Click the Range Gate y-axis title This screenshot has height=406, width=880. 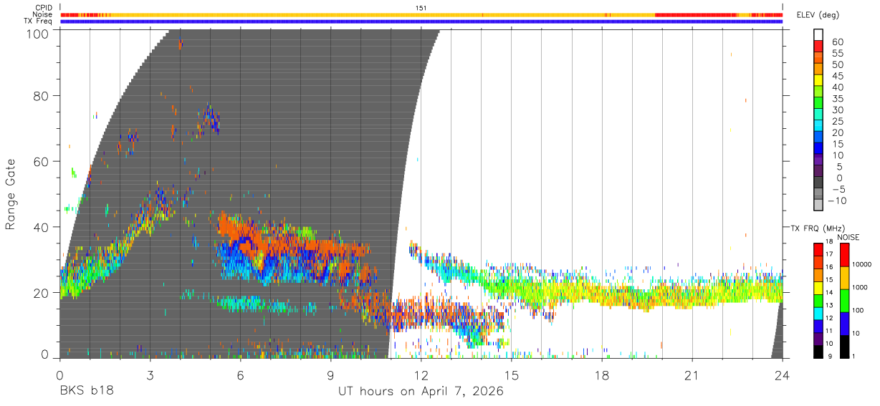(11, 193)
